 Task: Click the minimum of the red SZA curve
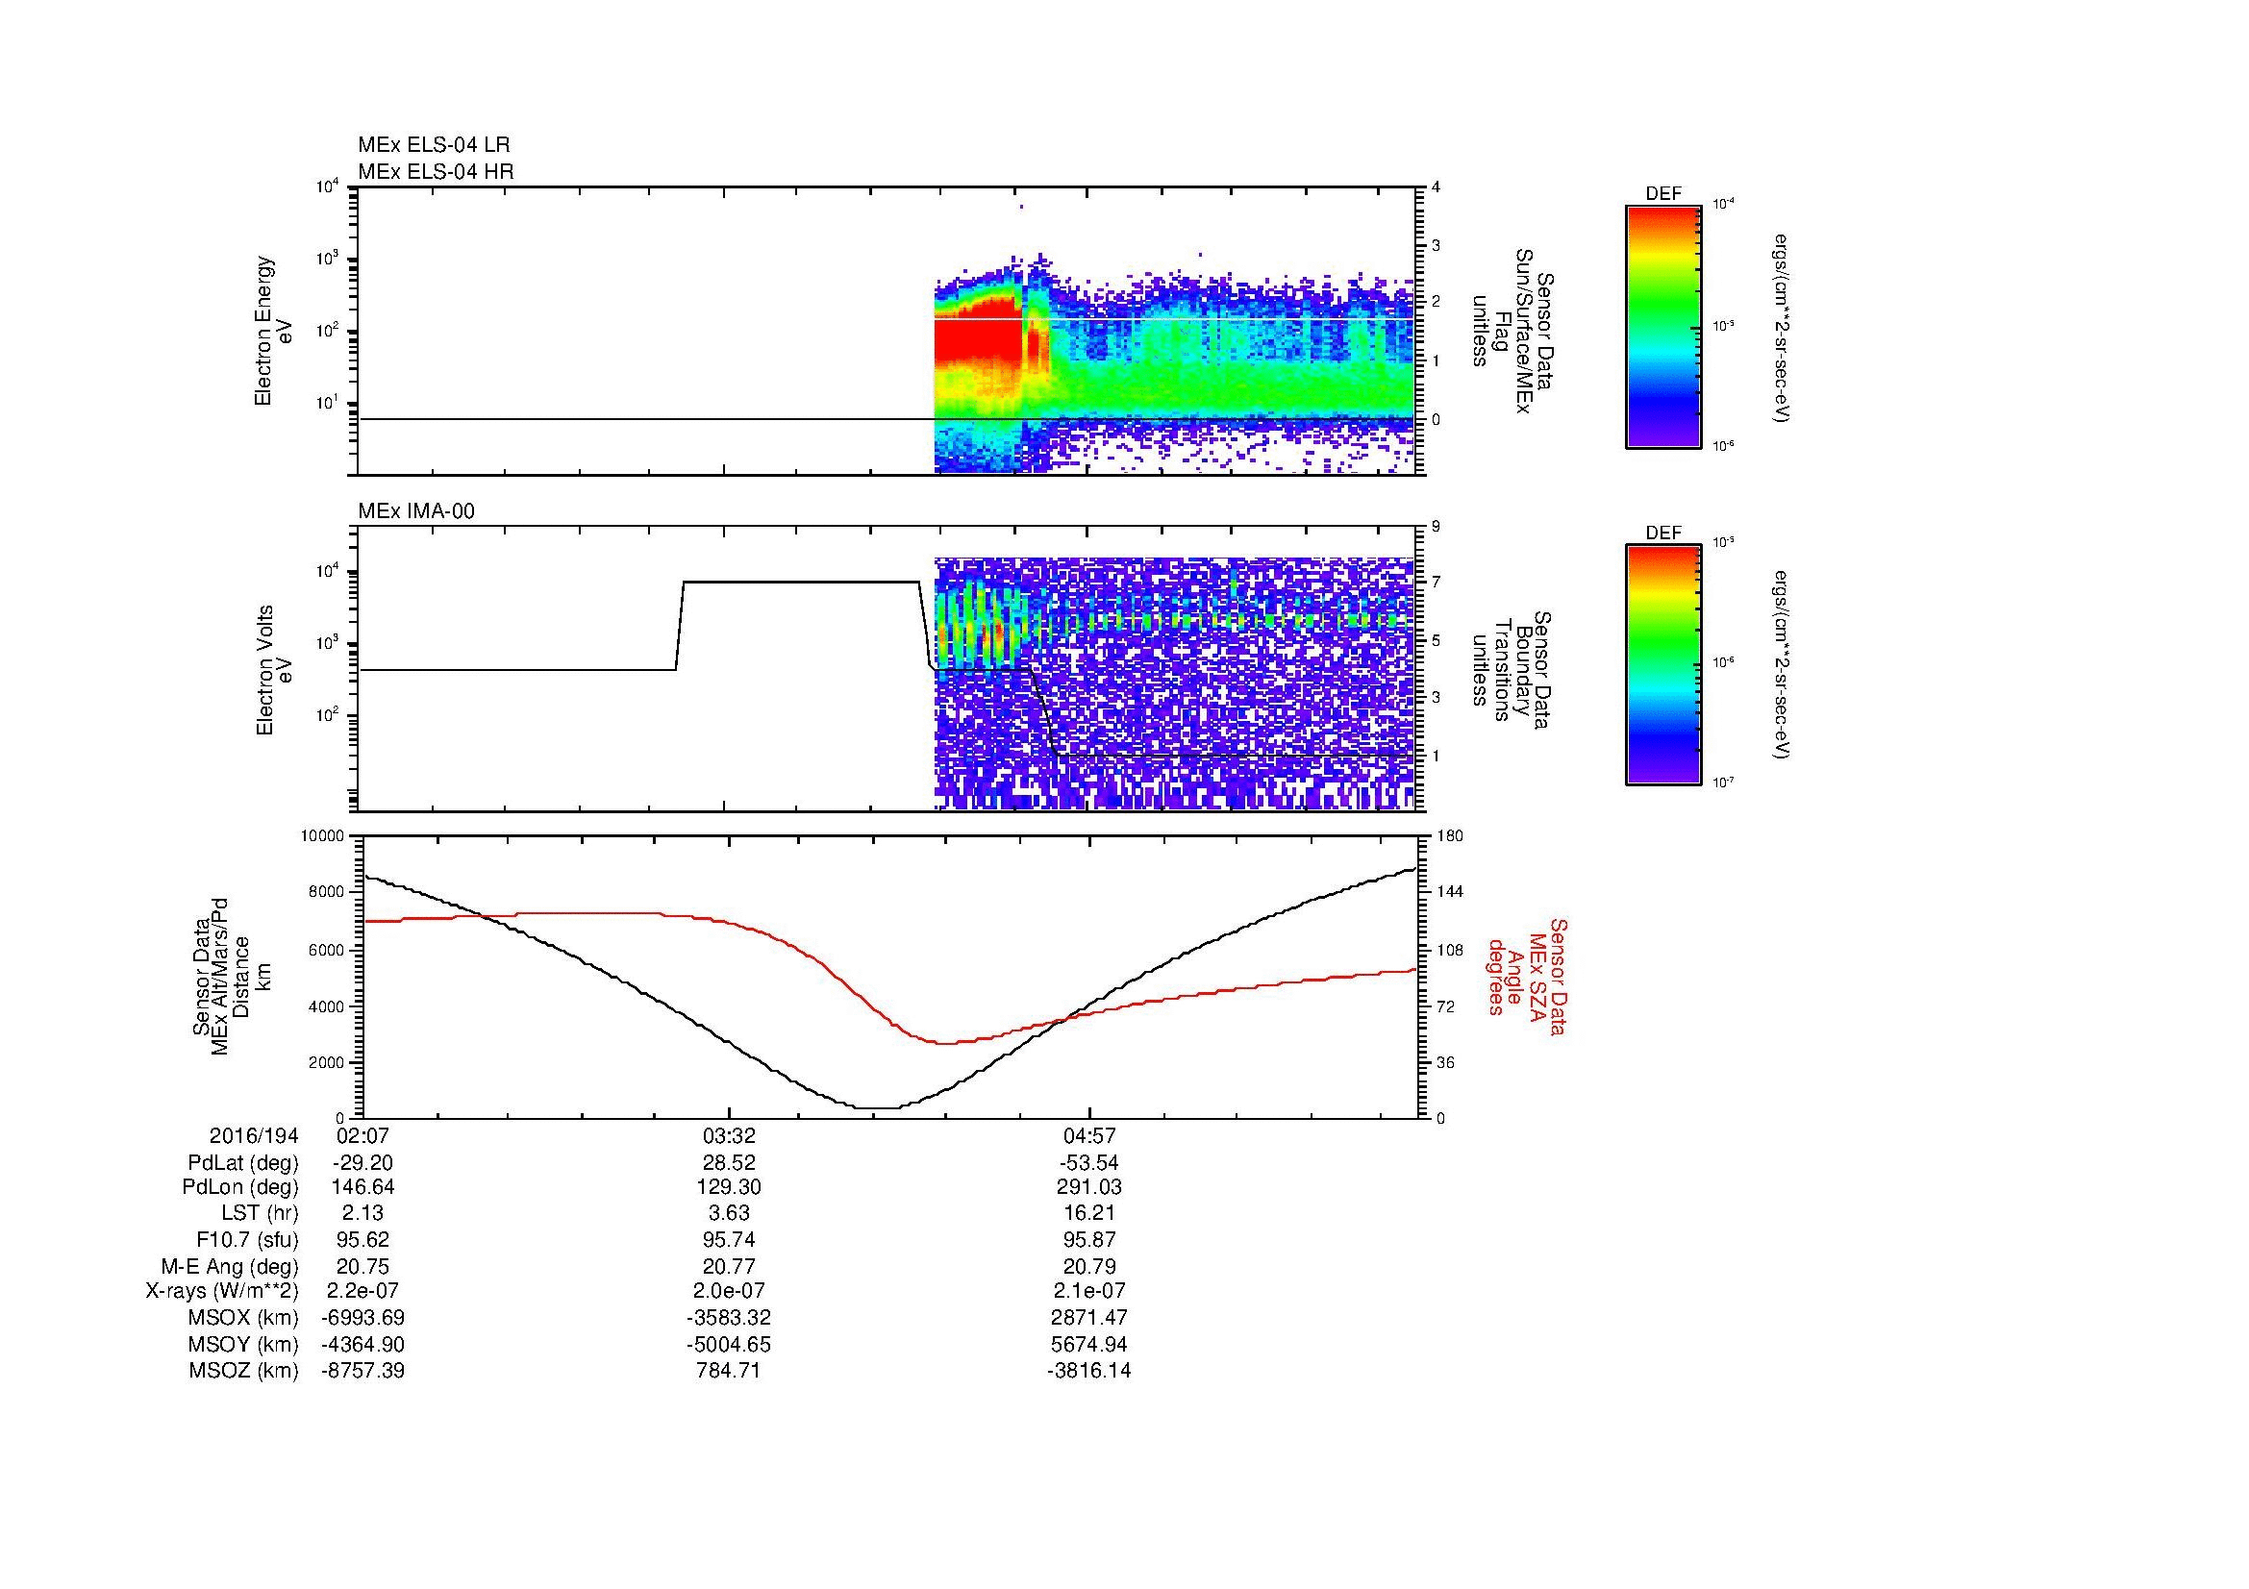click(x=945, y=1043)
